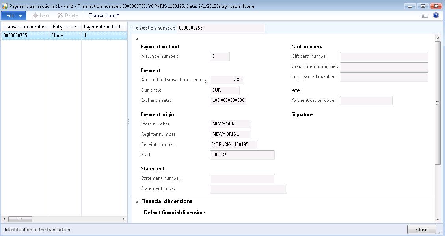This screenshot has height=236, width=445.
Task: Click the Close button
Action: click(x=421, y=229)
